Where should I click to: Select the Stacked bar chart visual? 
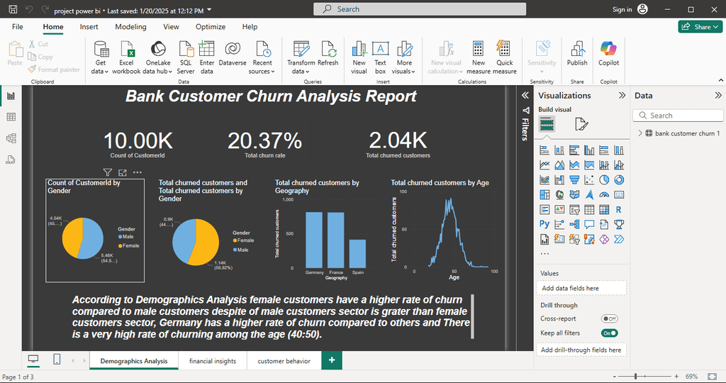[544, 150]
